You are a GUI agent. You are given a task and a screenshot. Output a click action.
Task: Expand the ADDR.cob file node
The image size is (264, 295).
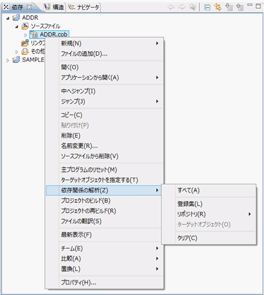[x=26, y=35]
